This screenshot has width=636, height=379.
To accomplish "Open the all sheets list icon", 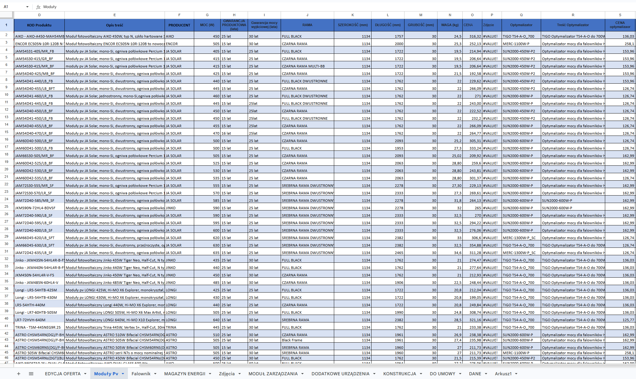I will point(31,374).
